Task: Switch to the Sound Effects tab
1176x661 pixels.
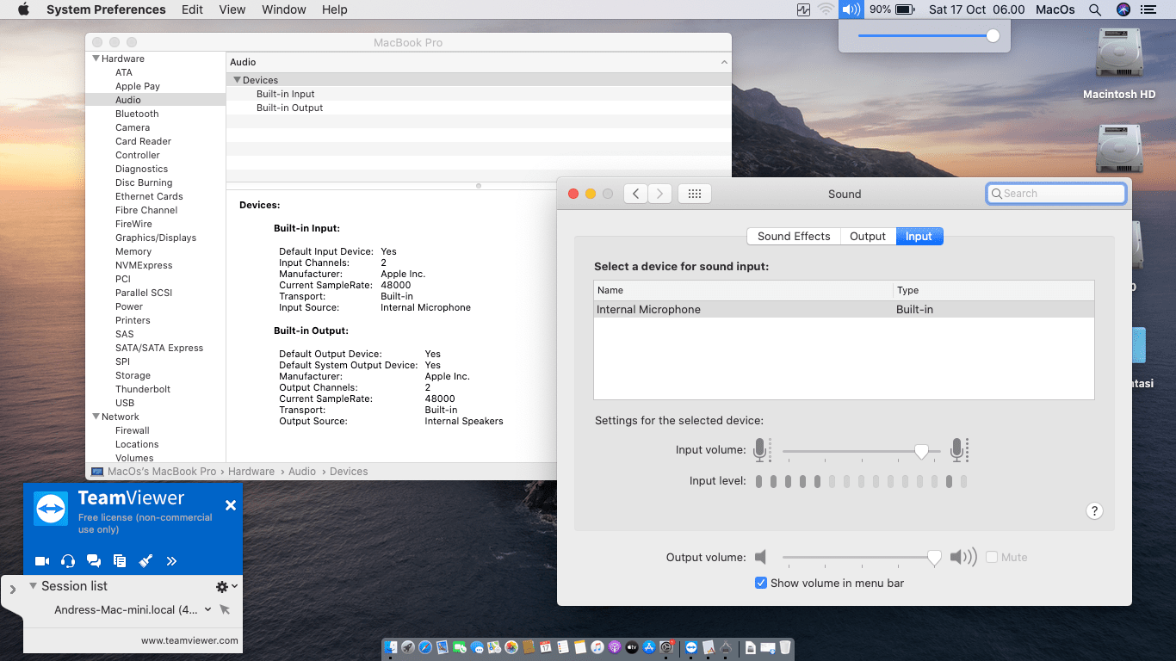Action: pyautogui.click(x=794, y=237)
